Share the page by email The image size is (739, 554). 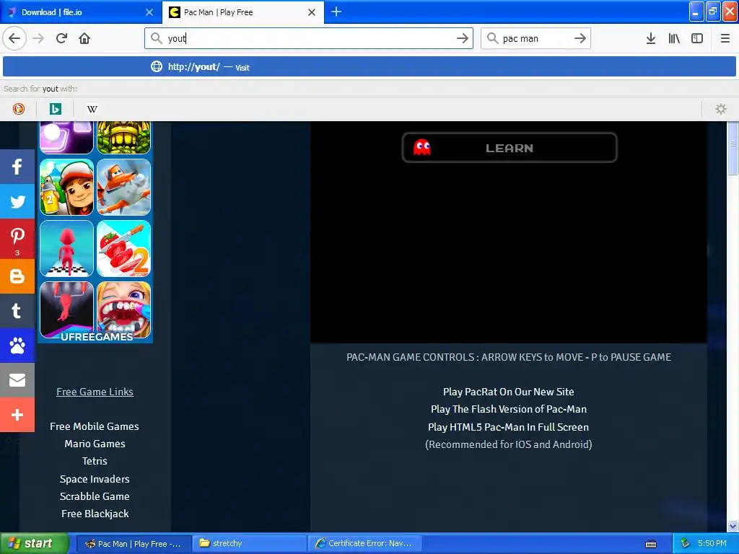tap(17, 379)
